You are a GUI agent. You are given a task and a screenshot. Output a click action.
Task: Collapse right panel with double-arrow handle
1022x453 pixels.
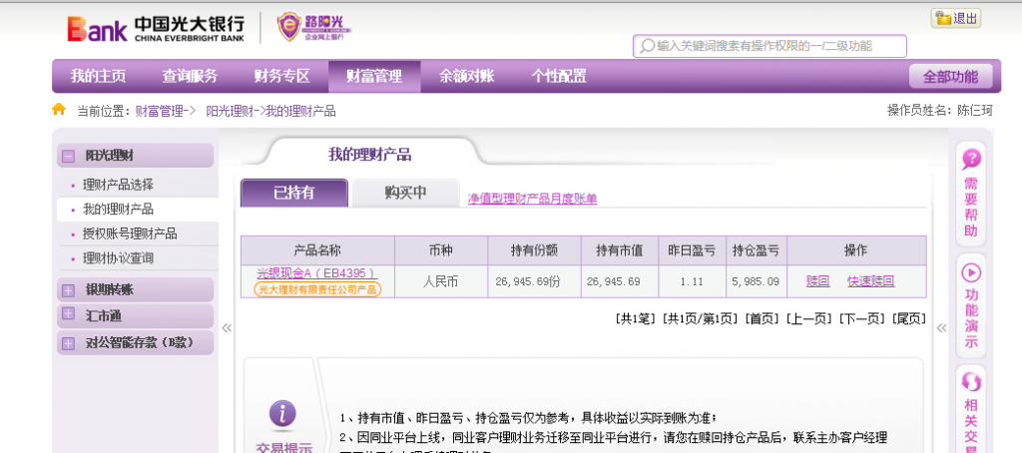[940, 327]
